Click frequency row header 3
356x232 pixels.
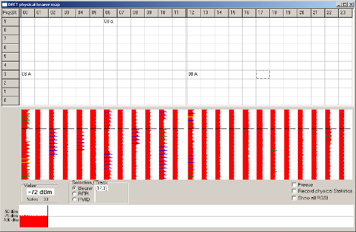click(x=11, y=75)
